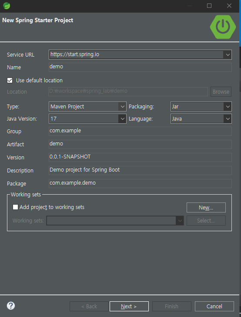This screenshot has height=317, width=241.
Task: Click the Working sets group title
Action: pos(26,195)
